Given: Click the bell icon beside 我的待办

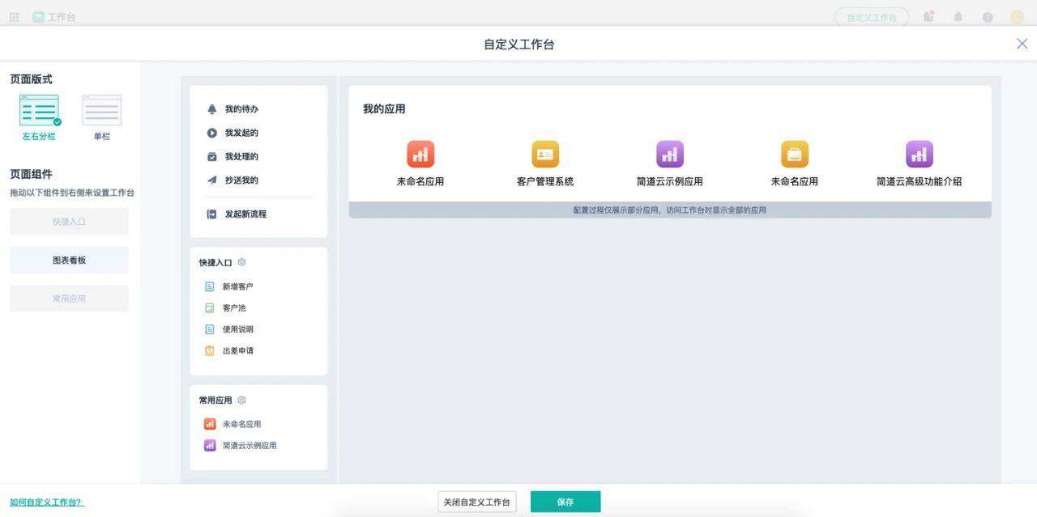Looking at the screenshot, I should point(211,109).
